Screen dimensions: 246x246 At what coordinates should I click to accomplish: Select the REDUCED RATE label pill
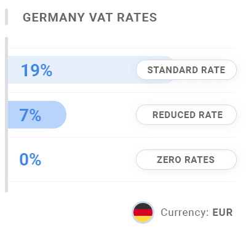coord(186,114)
